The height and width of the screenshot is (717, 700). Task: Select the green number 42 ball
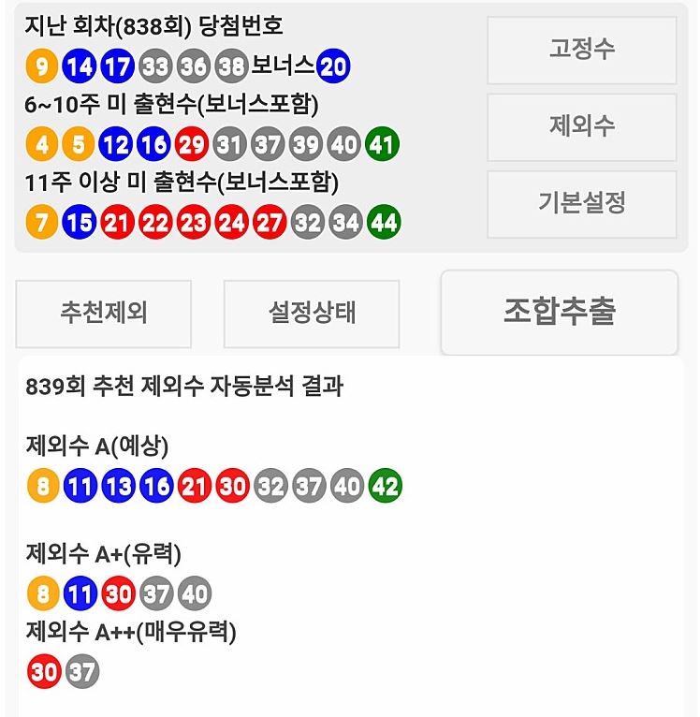383,487
